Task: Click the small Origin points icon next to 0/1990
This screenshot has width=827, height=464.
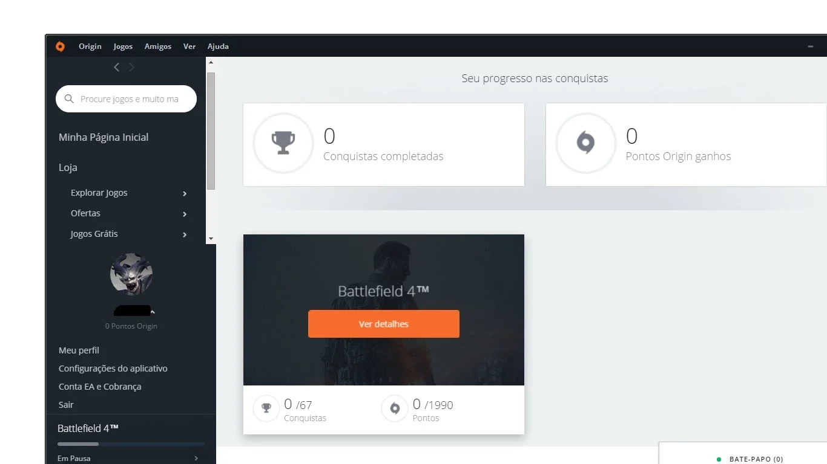Action: click(x=395, y=408)
